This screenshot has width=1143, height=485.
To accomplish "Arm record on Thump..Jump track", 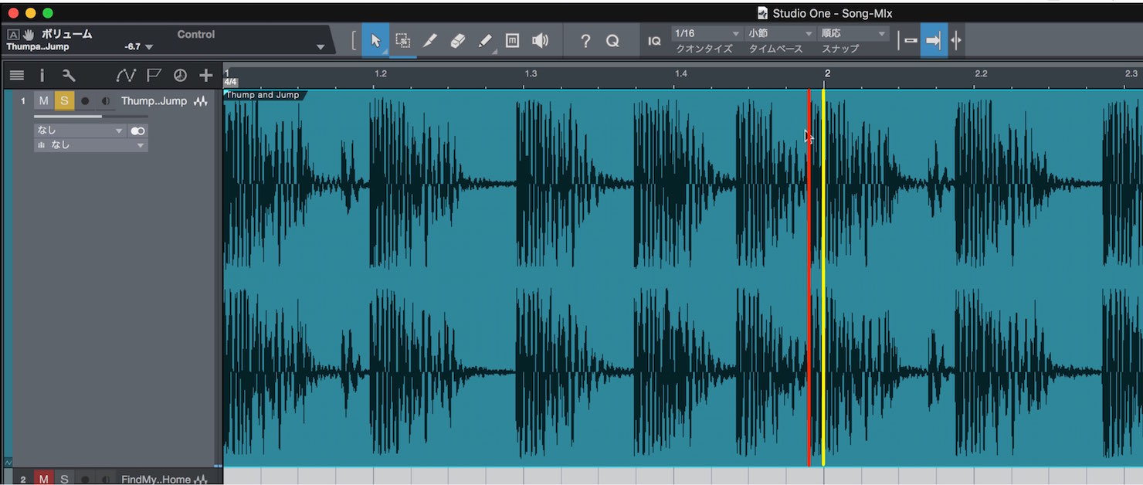I will [85, 101].
